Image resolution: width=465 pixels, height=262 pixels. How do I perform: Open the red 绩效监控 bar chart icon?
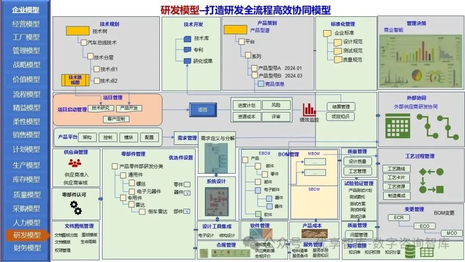click(x=309, y=109)
